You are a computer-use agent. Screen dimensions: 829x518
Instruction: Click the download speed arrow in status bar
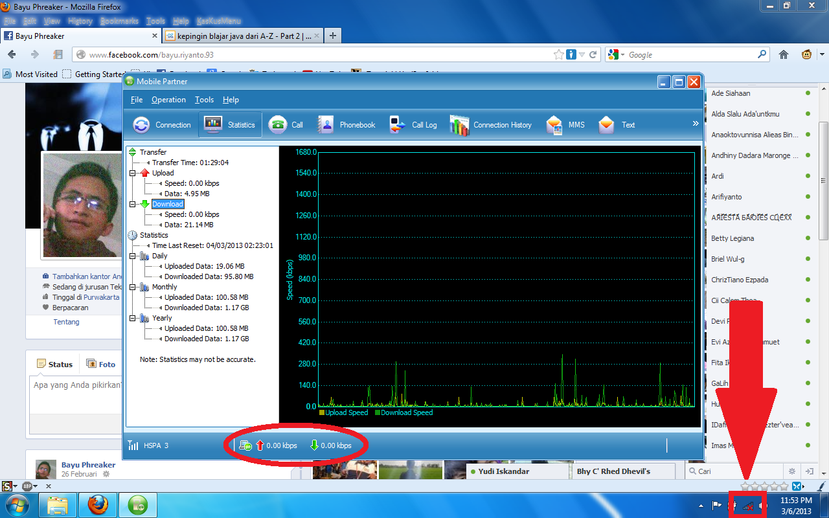click(x=314, y=445)
